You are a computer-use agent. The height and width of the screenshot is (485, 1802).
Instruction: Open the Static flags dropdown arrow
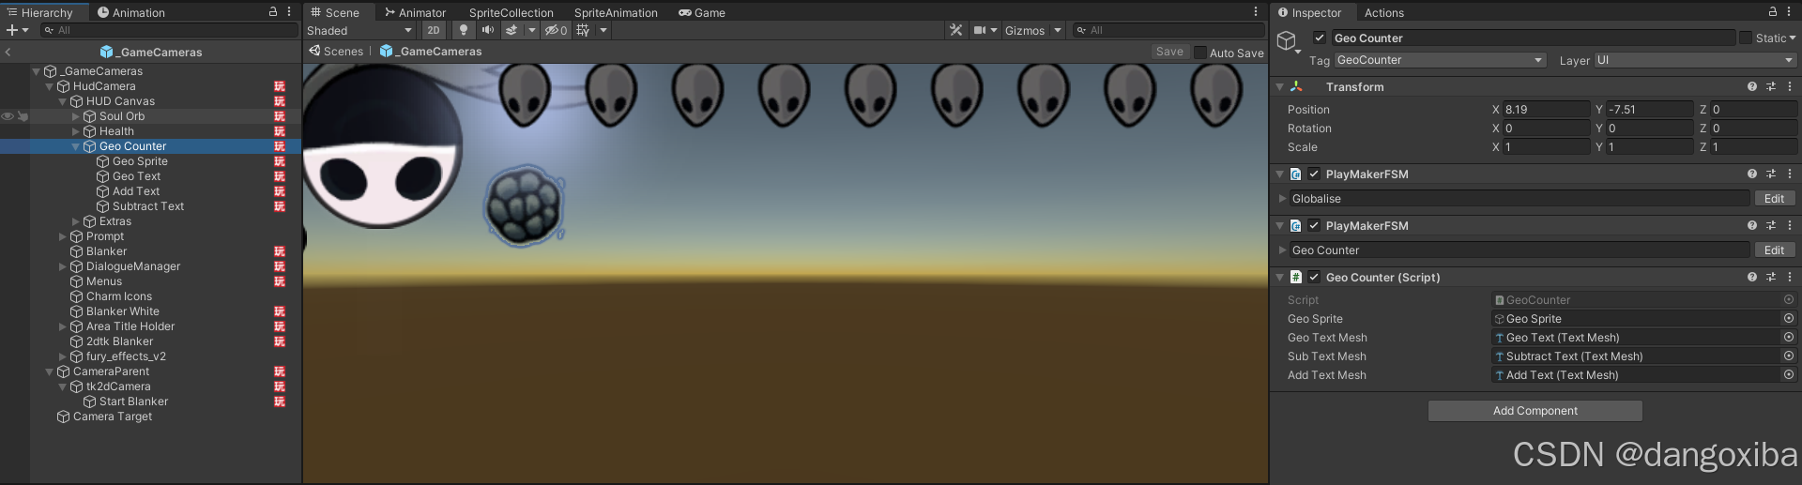pos(1792,38)
